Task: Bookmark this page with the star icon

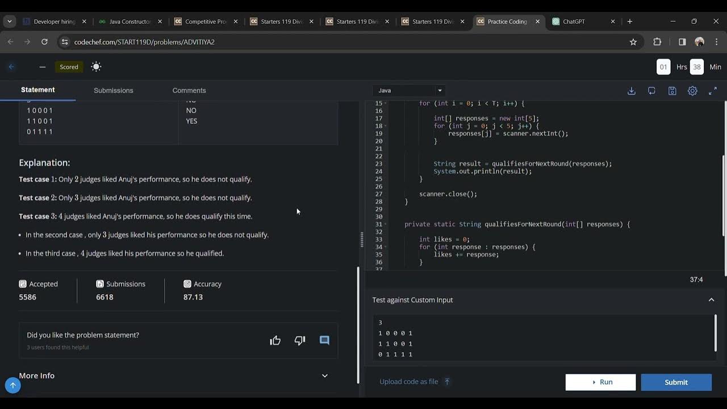Action: point(633,42)
